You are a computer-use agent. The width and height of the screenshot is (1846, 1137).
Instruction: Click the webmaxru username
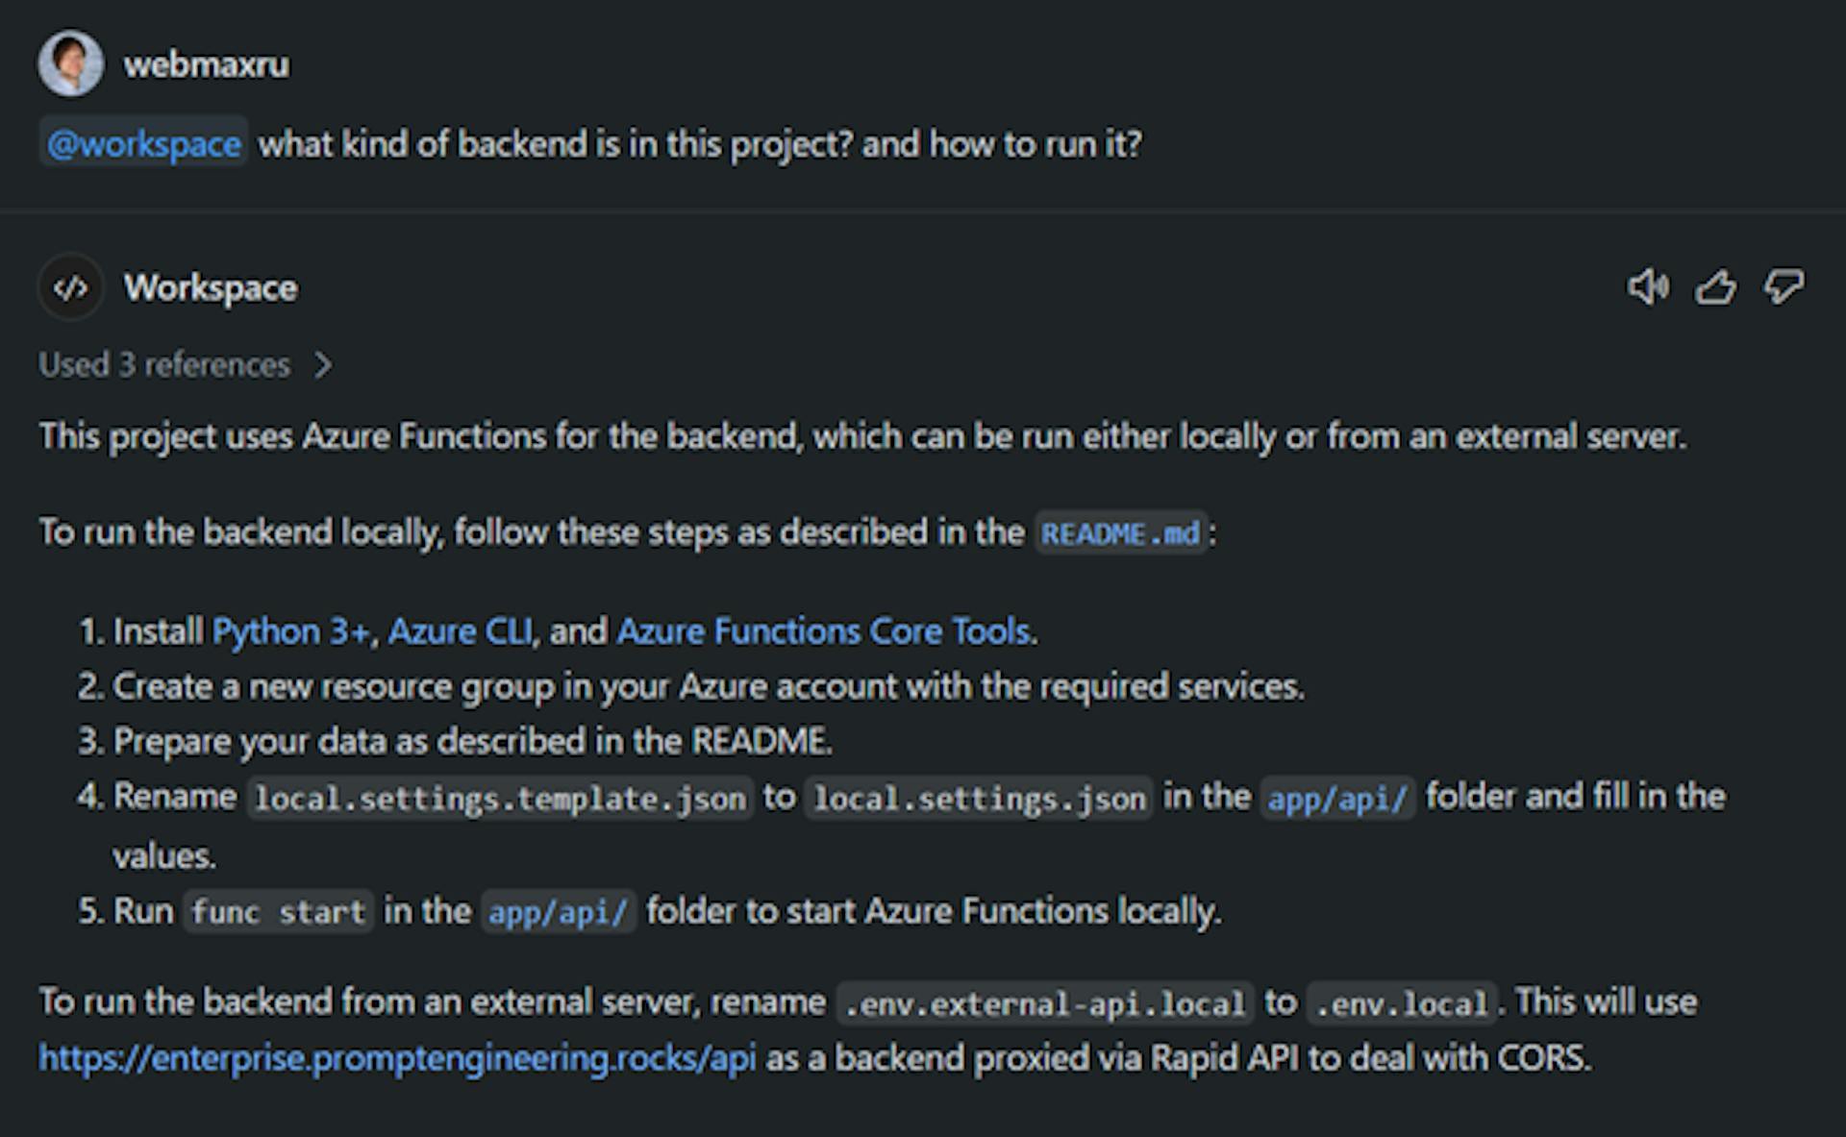click(208, 63)
